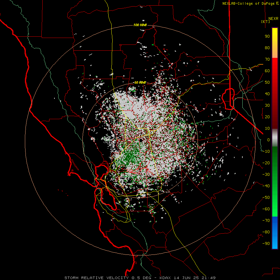The height and width of the screenshot is (280, 280).
Task: Click the -80 knot scale label
Action: 266,232
